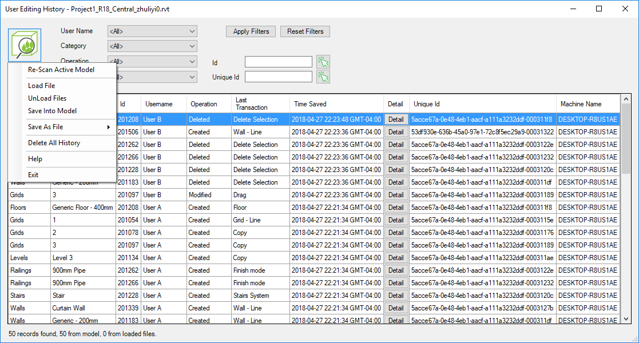
Task: Click the Apply Filters button
Action: pos(251,31)
